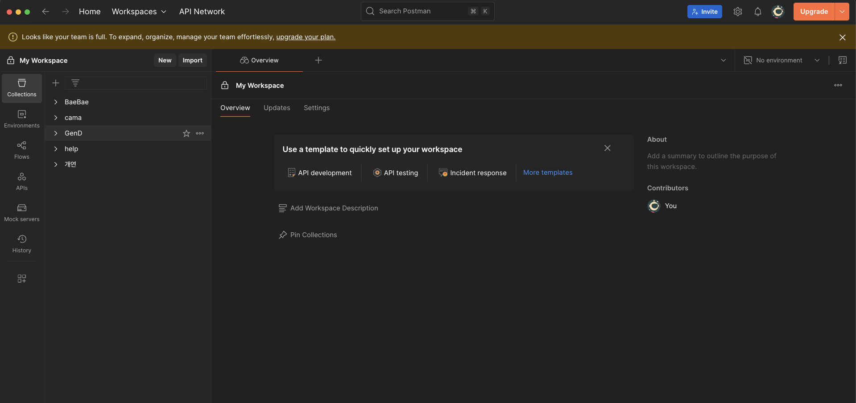Image resolution: width=856 pixels, height=403 pixels.
Task: Open the APIs sidebar panel
Action: pyautogui.click(x=22, y=181)
